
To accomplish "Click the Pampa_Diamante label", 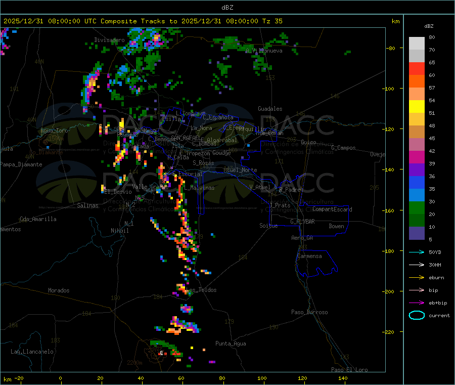I will point(21,164).
